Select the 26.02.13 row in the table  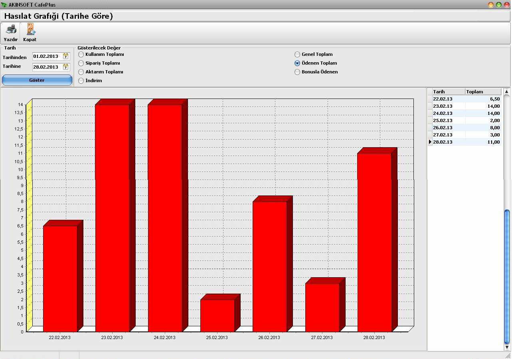pos(465,128)
